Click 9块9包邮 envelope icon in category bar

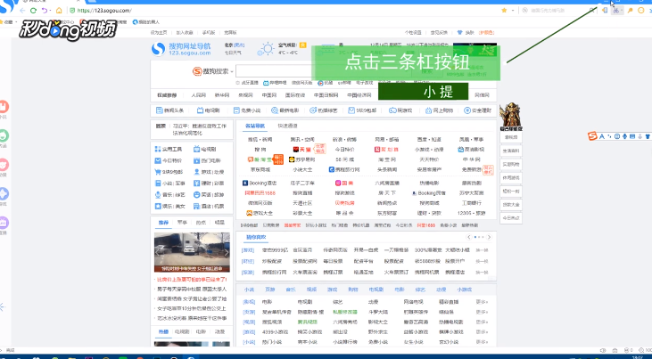tap(351, 110)
